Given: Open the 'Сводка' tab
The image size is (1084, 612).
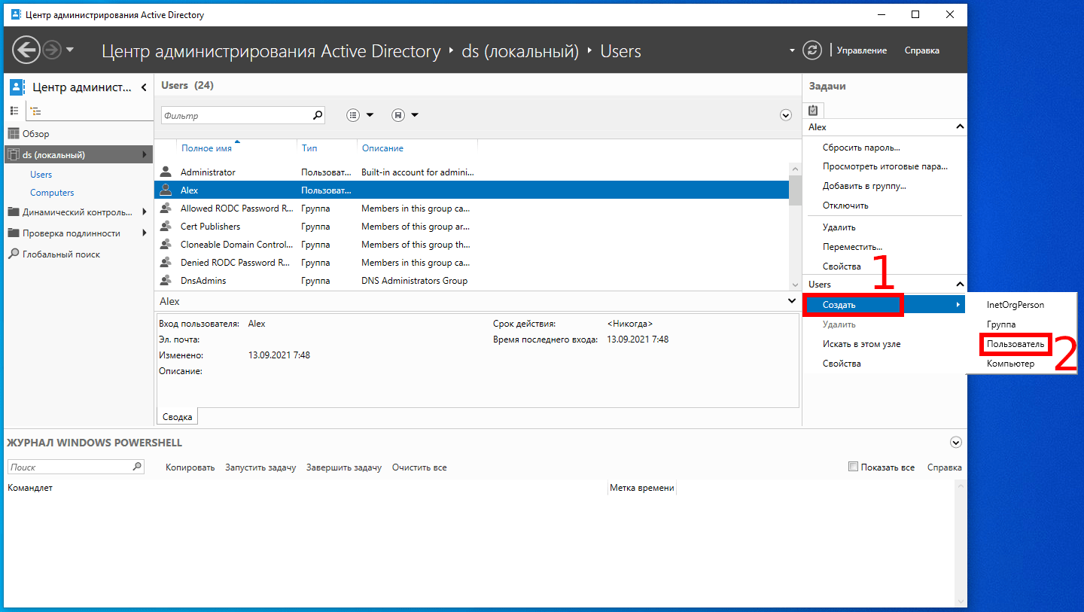Looking at the screenshot, I should tap(178, 417).
